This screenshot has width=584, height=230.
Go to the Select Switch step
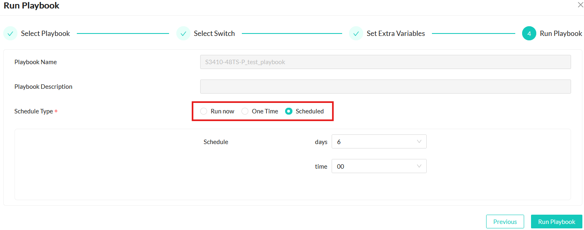(214, 33)
